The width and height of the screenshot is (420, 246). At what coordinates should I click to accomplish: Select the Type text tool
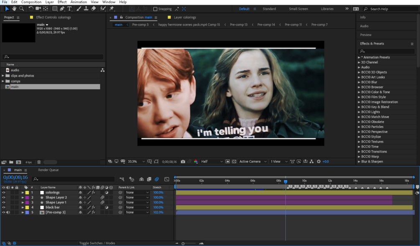(70, 9)
